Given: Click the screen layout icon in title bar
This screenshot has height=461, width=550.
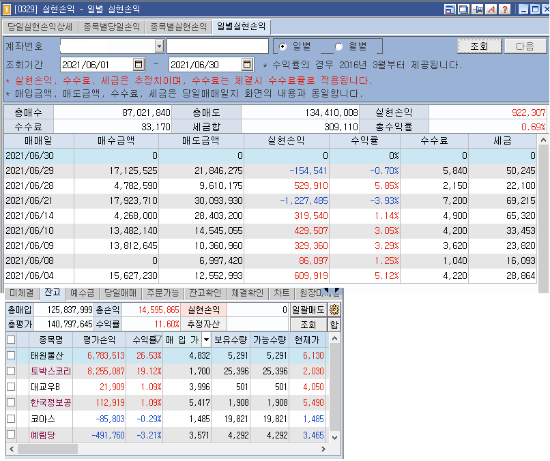Looking at the screenshot, I should tap(450, 9).
